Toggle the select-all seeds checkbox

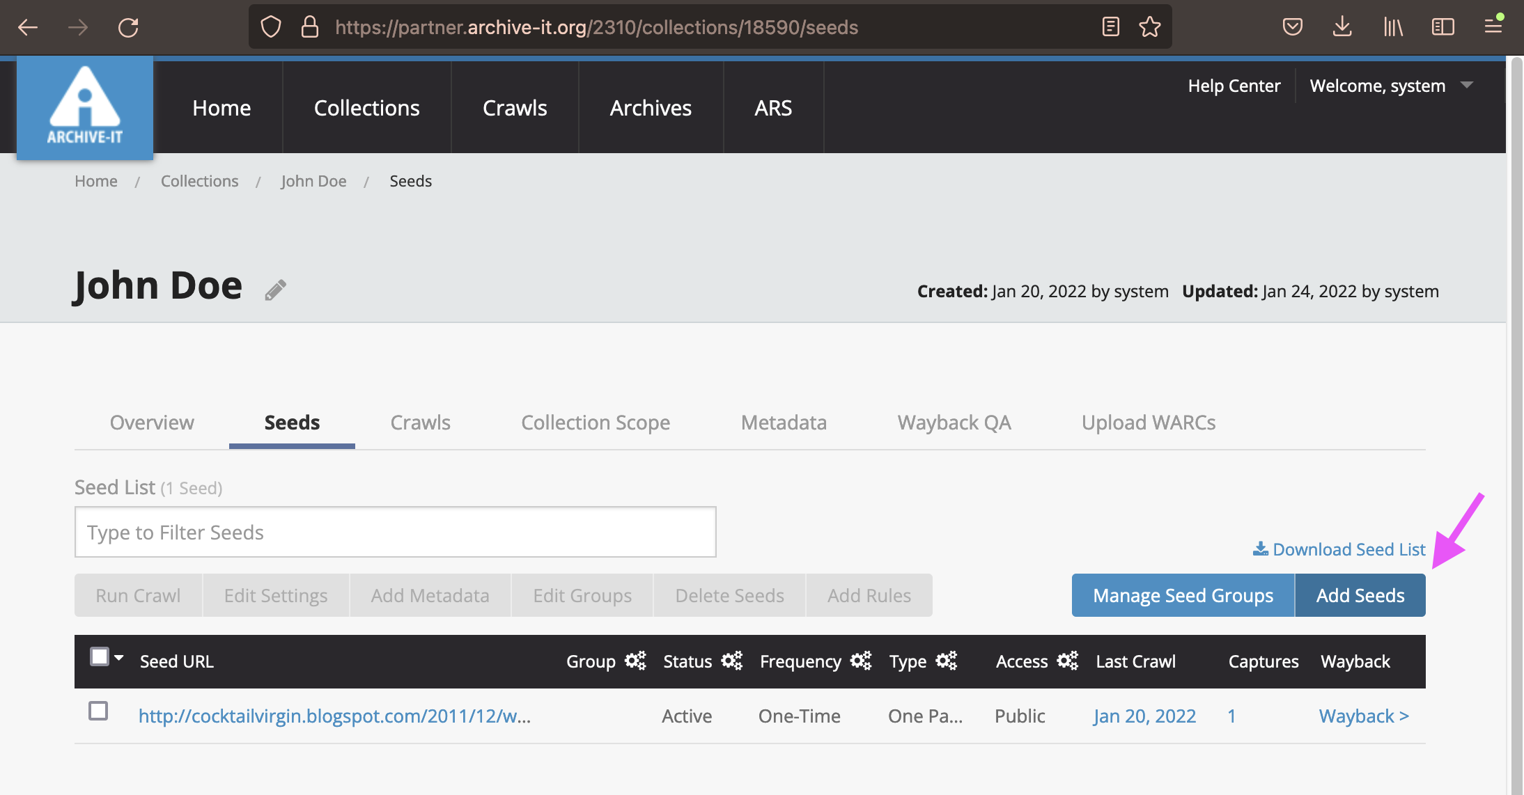click(x=100, y=656)
